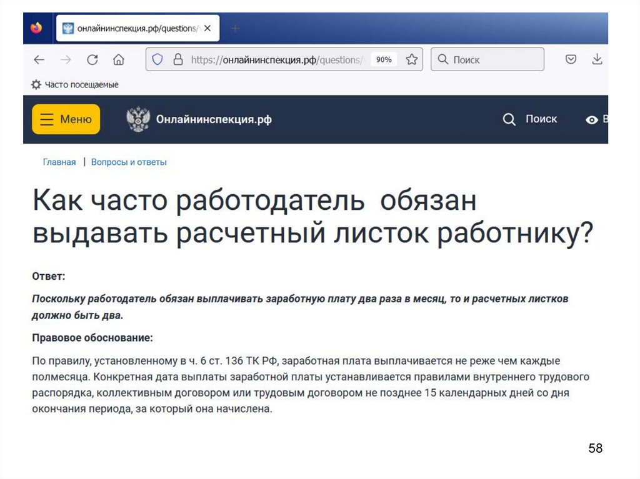Open Часто посещаемые bookmarks folder
Viewport: 640px width, 479px height.
(75, 84)
